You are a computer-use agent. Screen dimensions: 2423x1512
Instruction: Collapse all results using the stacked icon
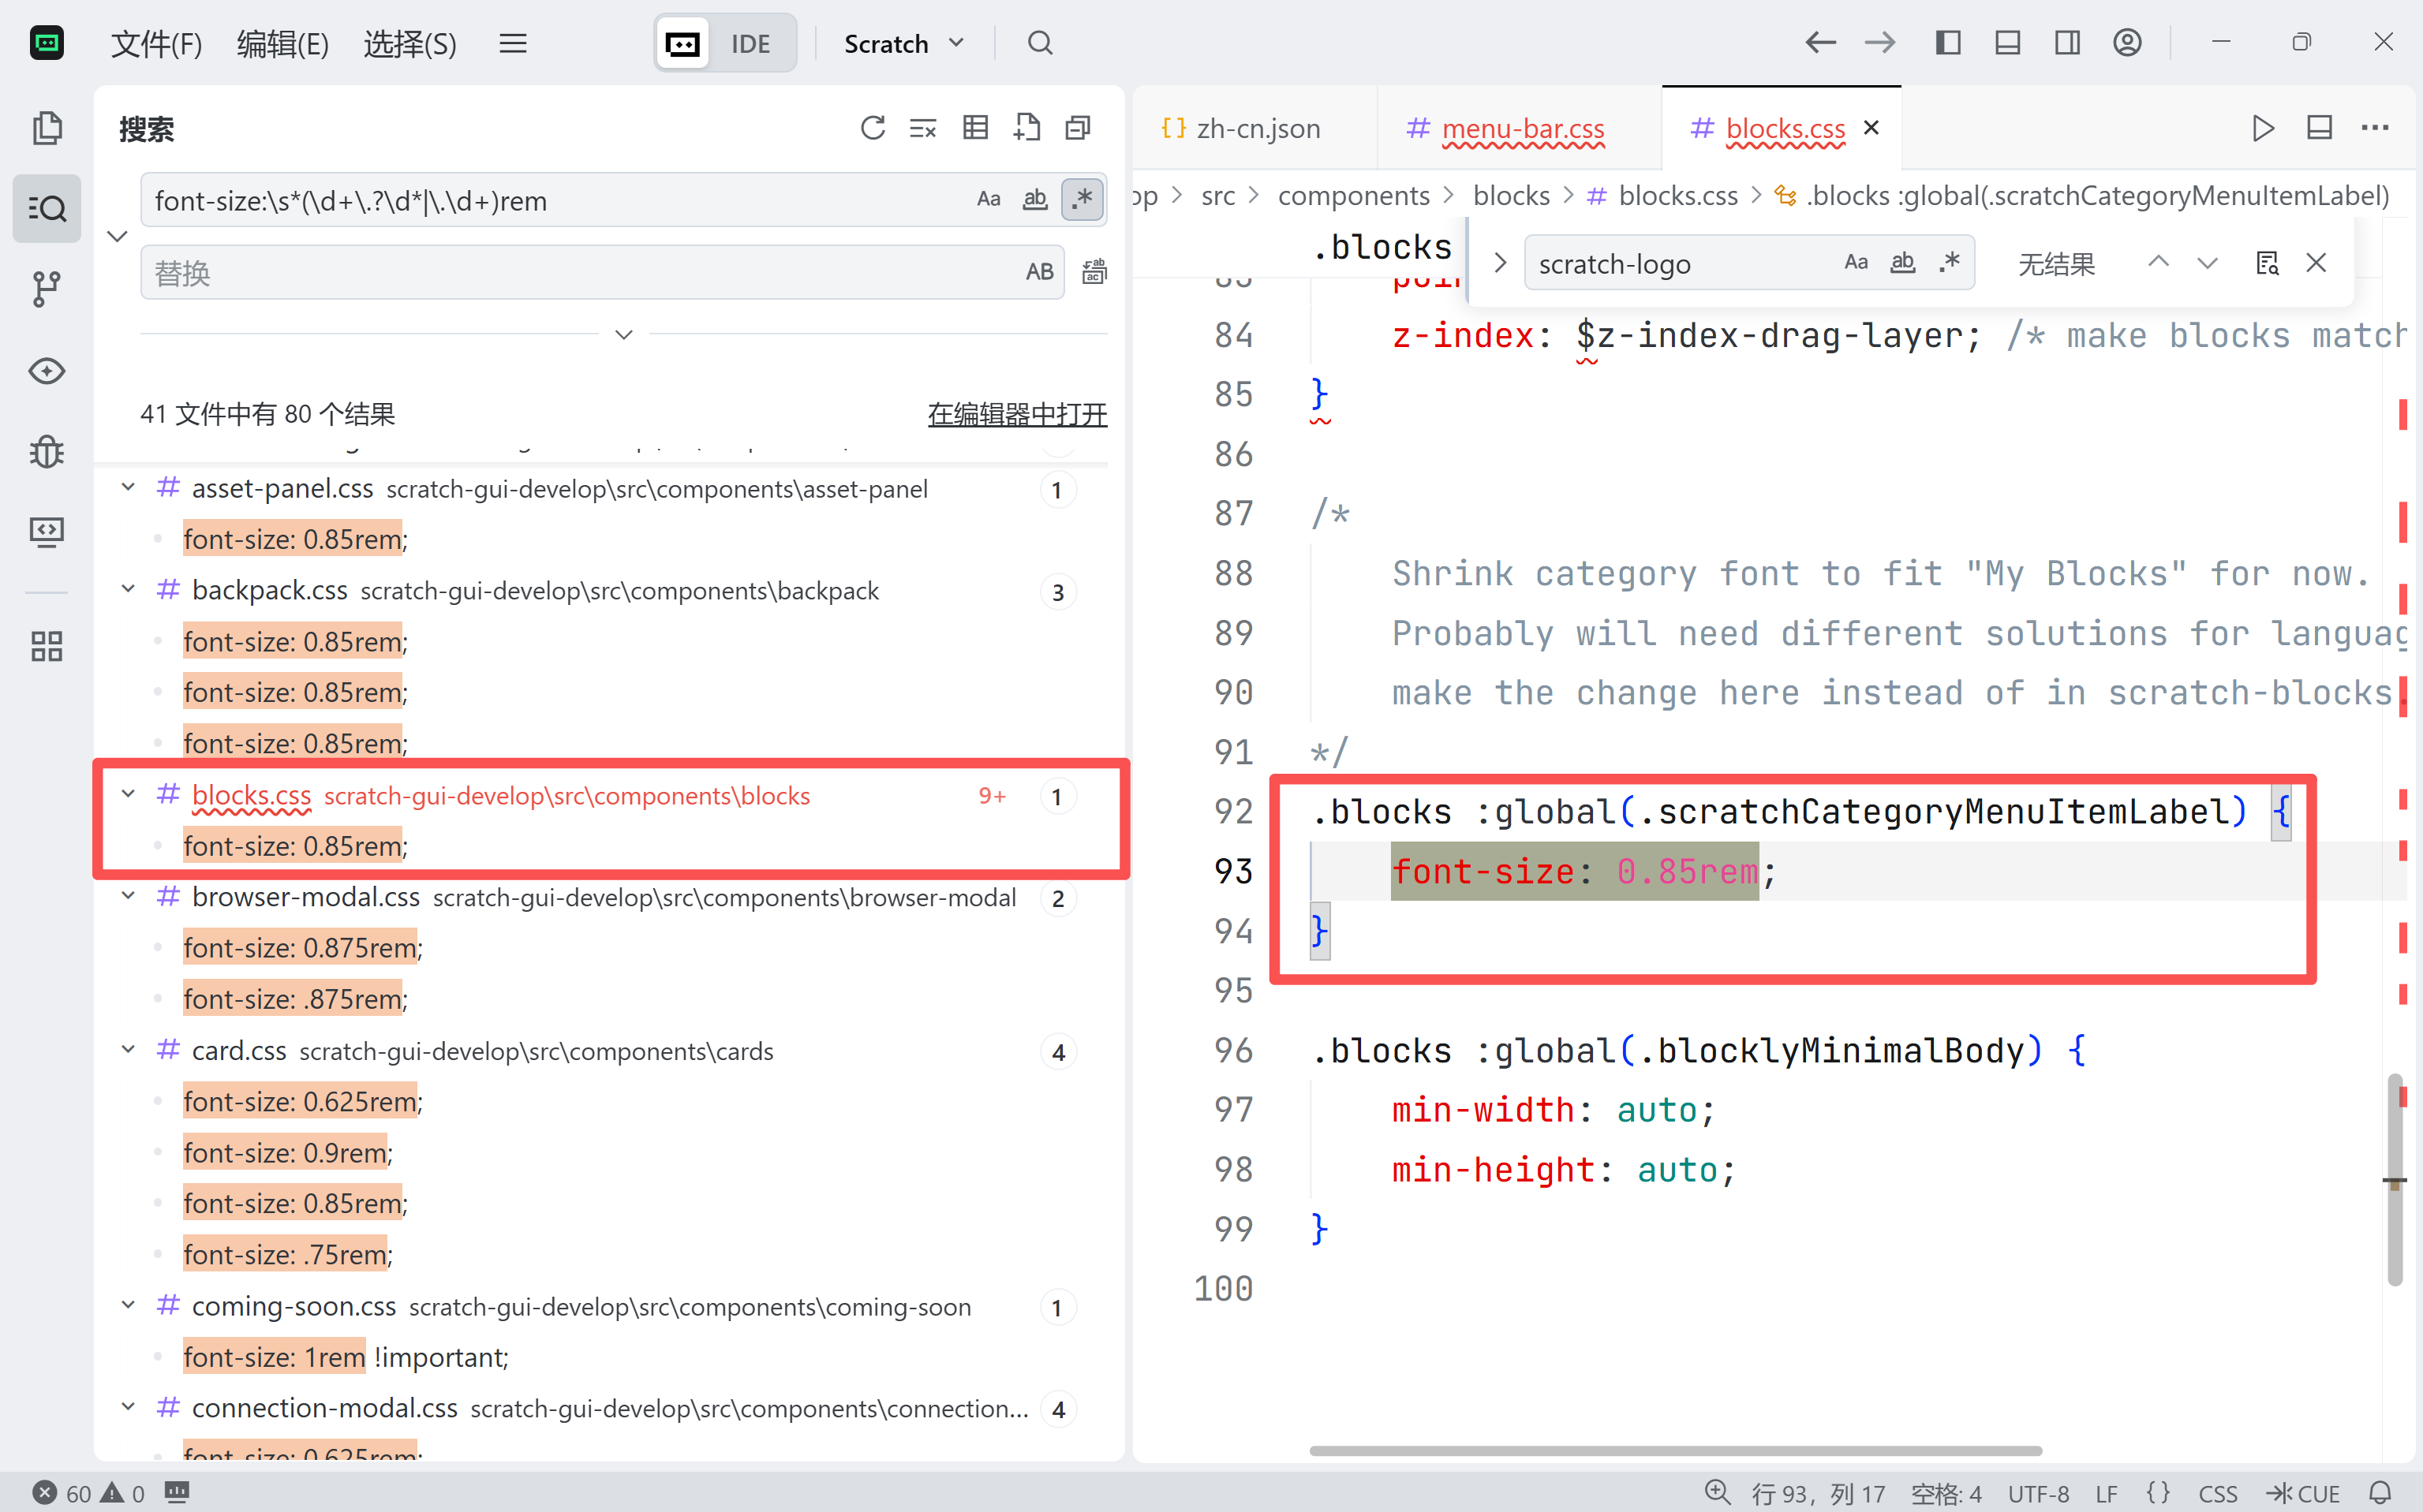tap(1078, 128)
